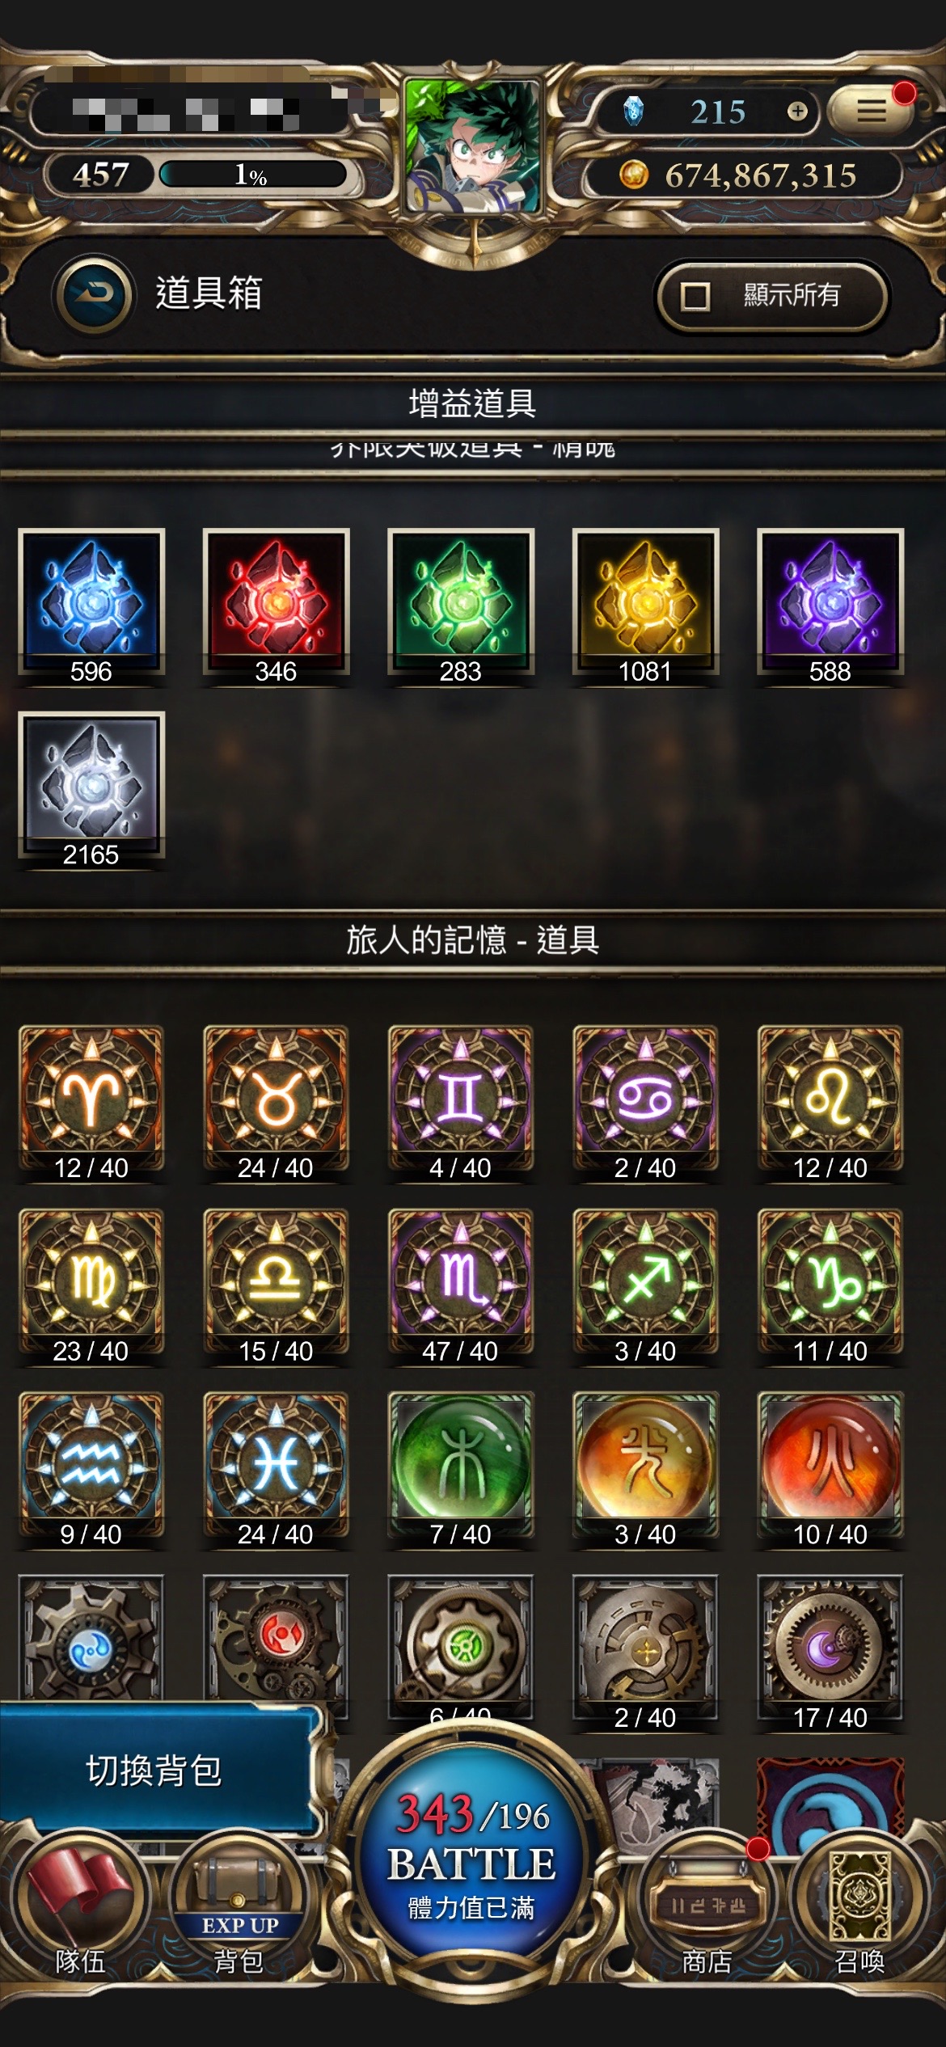Choose the green orb memory item
Viewport: 946px width, 2047px height.
(x=460, y=1470)
